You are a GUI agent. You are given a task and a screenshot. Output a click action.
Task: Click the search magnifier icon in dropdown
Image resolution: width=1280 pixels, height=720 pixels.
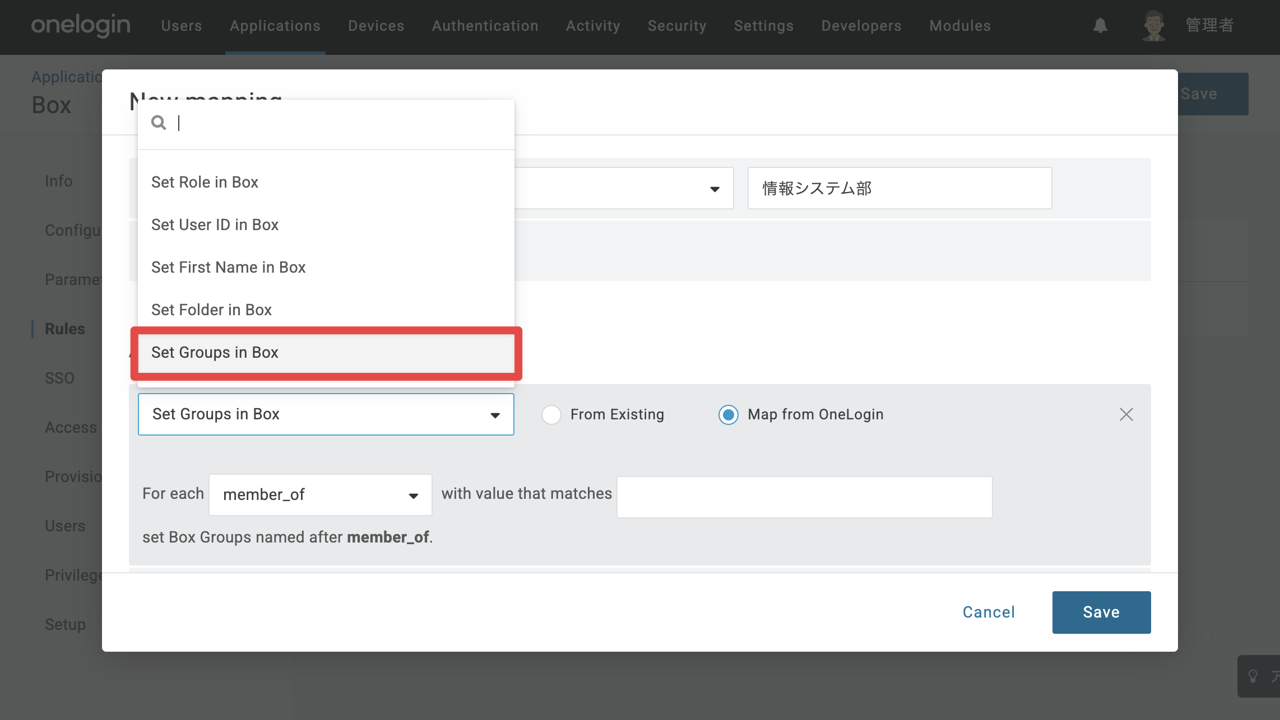[x=159, y=123]
